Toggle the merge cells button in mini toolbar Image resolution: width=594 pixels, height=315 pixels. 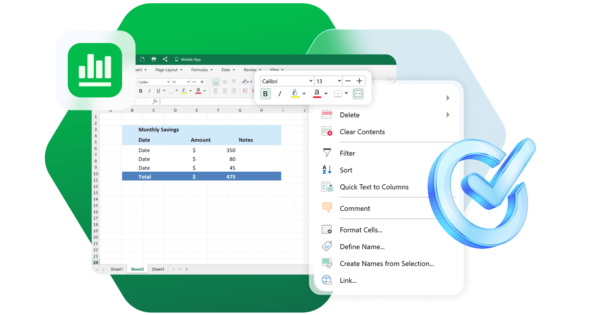point(358,94)
